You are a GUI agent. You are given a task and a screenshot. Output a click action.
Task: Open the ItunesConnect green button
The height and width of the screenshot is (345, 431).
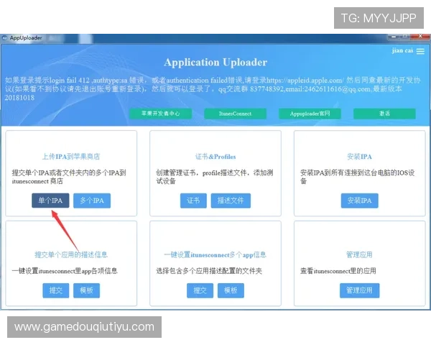(x=235, y=114)
